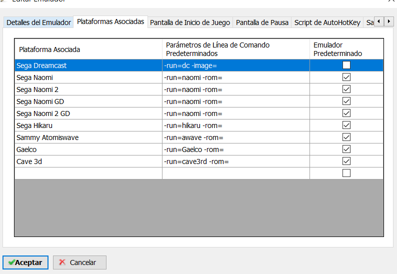
Task: Uncheck default emulator for Sega Hikaru
Action: pyautogui.click(x=346, y=125)
